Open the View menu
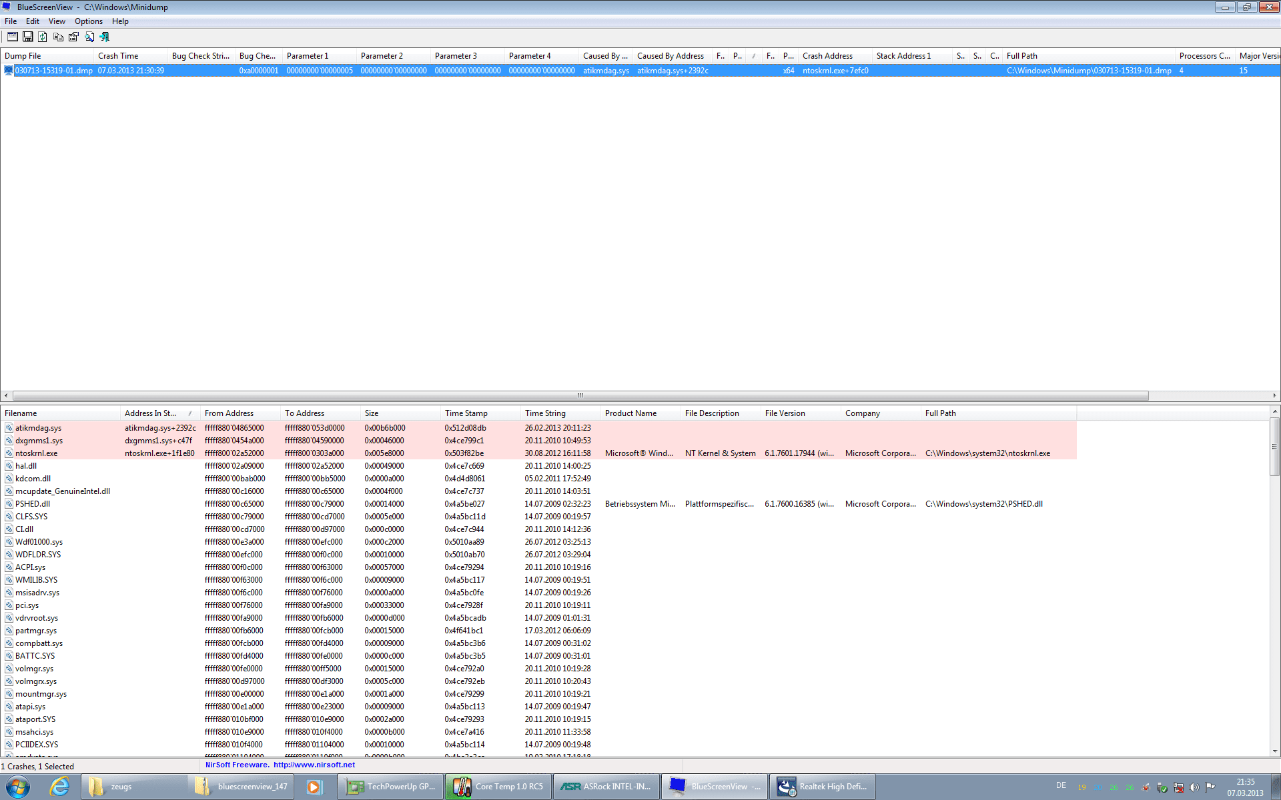Viewport: 1281px width, 800px height. tap(57, 21)
